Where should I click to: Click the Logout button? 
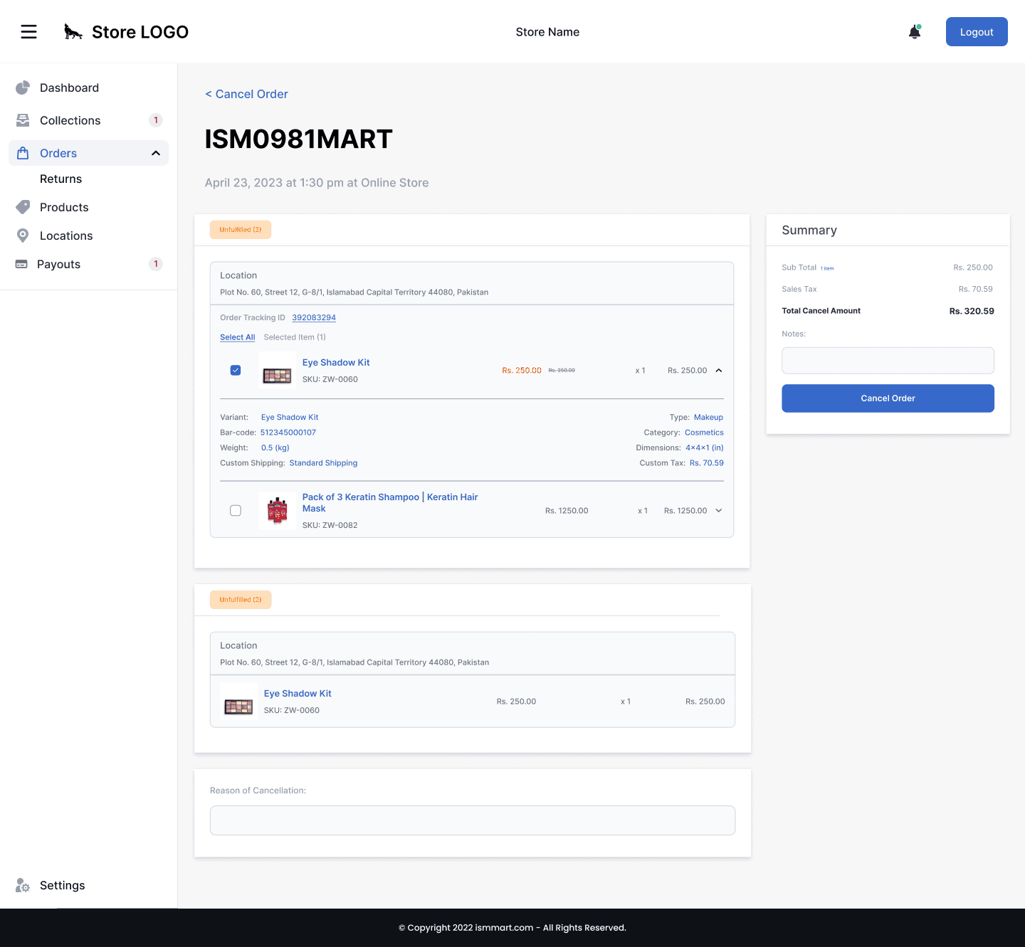click(x=977, y=32)
